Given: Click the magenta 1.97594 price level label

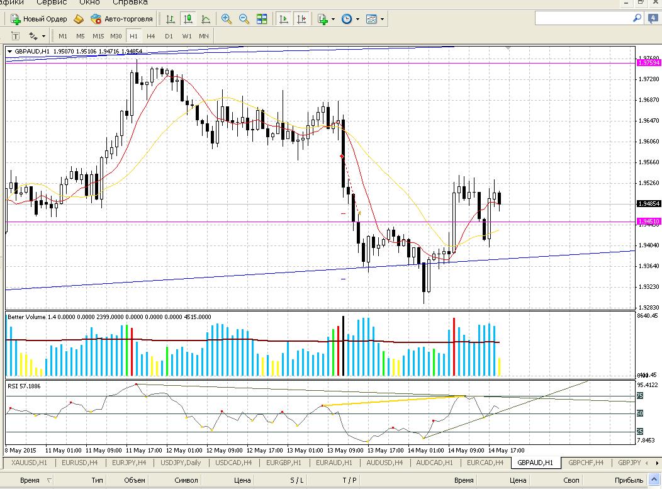Looking at the screenshot, I should point(648,63).
